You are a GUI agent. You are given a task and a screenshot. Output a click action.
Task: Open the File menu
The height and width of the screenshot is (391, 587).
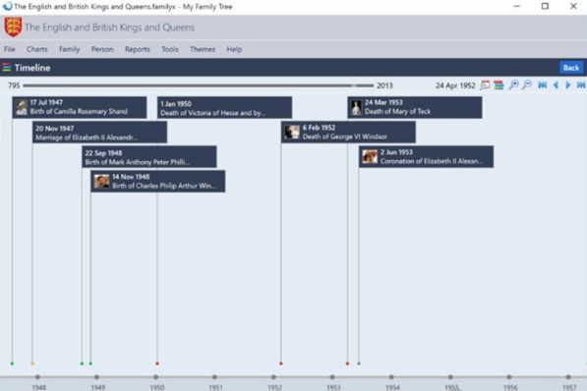(10, 49)
